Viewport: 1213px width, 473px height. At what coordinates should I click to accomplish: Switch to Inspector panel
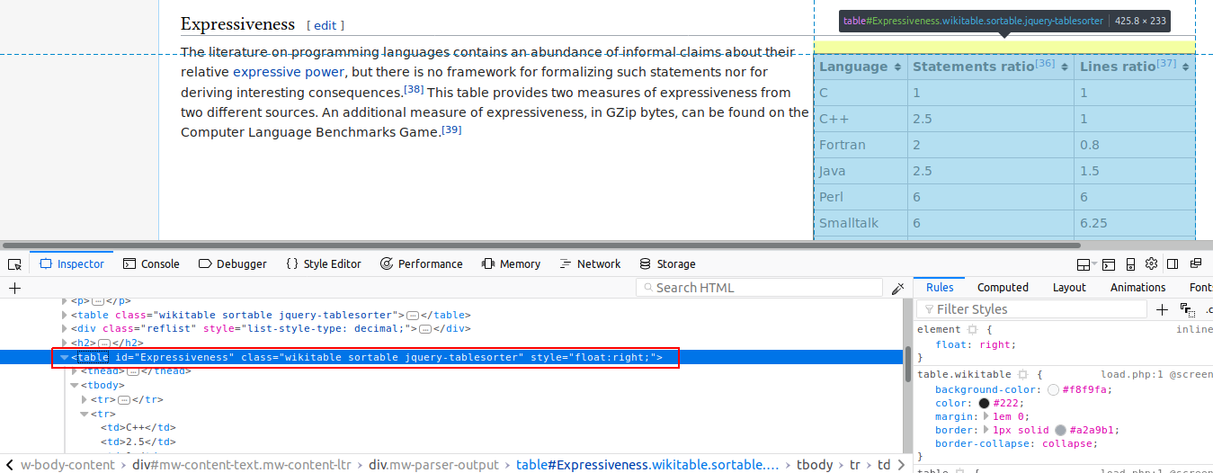coord(72,264)
